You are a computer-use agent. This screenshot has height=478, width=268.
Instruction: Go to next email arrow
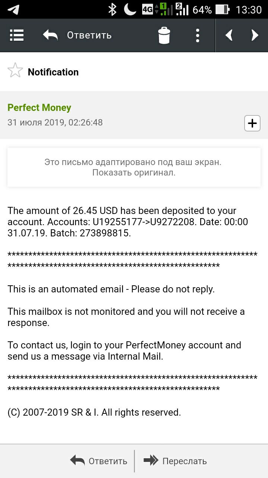click(255, 35)
